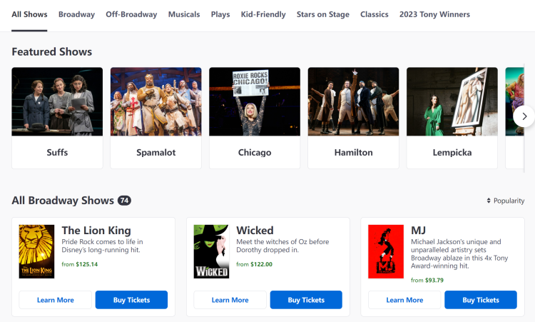Open the Musicals tab
This screenshot has width=535, height=322.
[x=184, y=14]
